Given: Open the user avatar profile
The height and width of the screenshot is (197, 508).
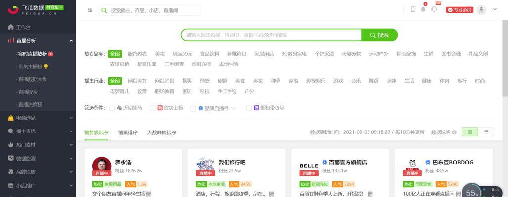Looking at the screenshot, I should point(482,10).
